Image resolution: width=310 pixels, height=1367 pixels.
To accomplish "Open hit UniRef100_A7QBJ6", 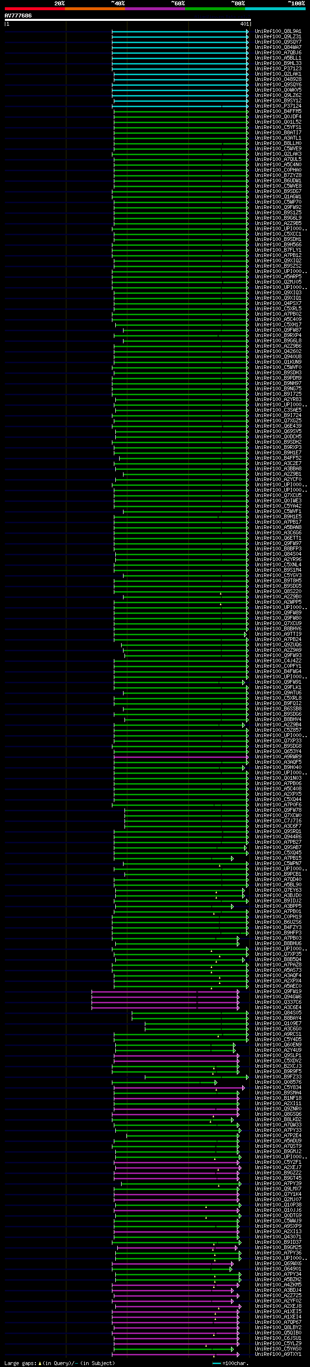I will point(278,52).
